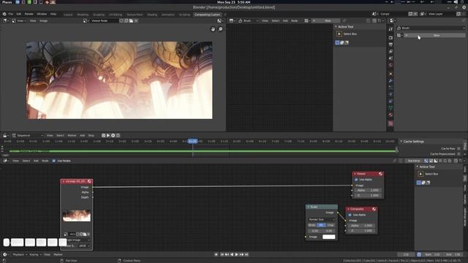468x263 pixels.
Task: Open the Render menu
Action: pyautogui.click(x=29, y=14)
